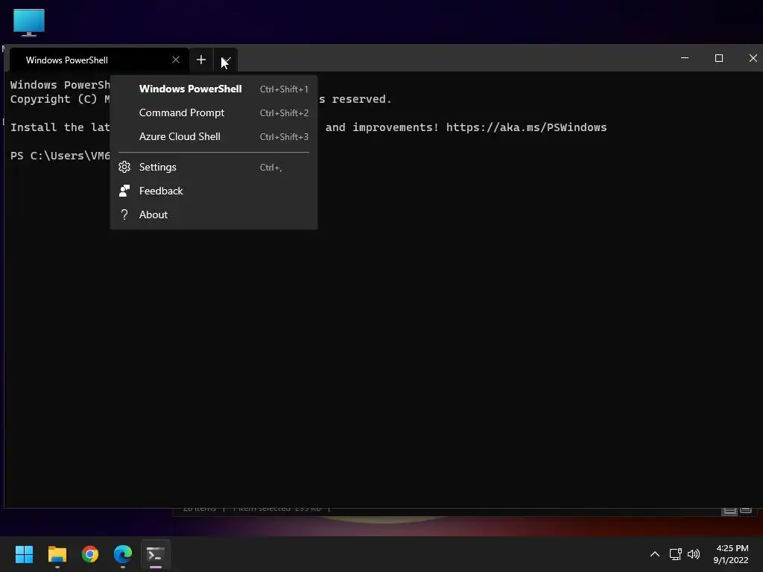Click the PS C:\Users prompt line
763x572 pixels.
point(60,156)
